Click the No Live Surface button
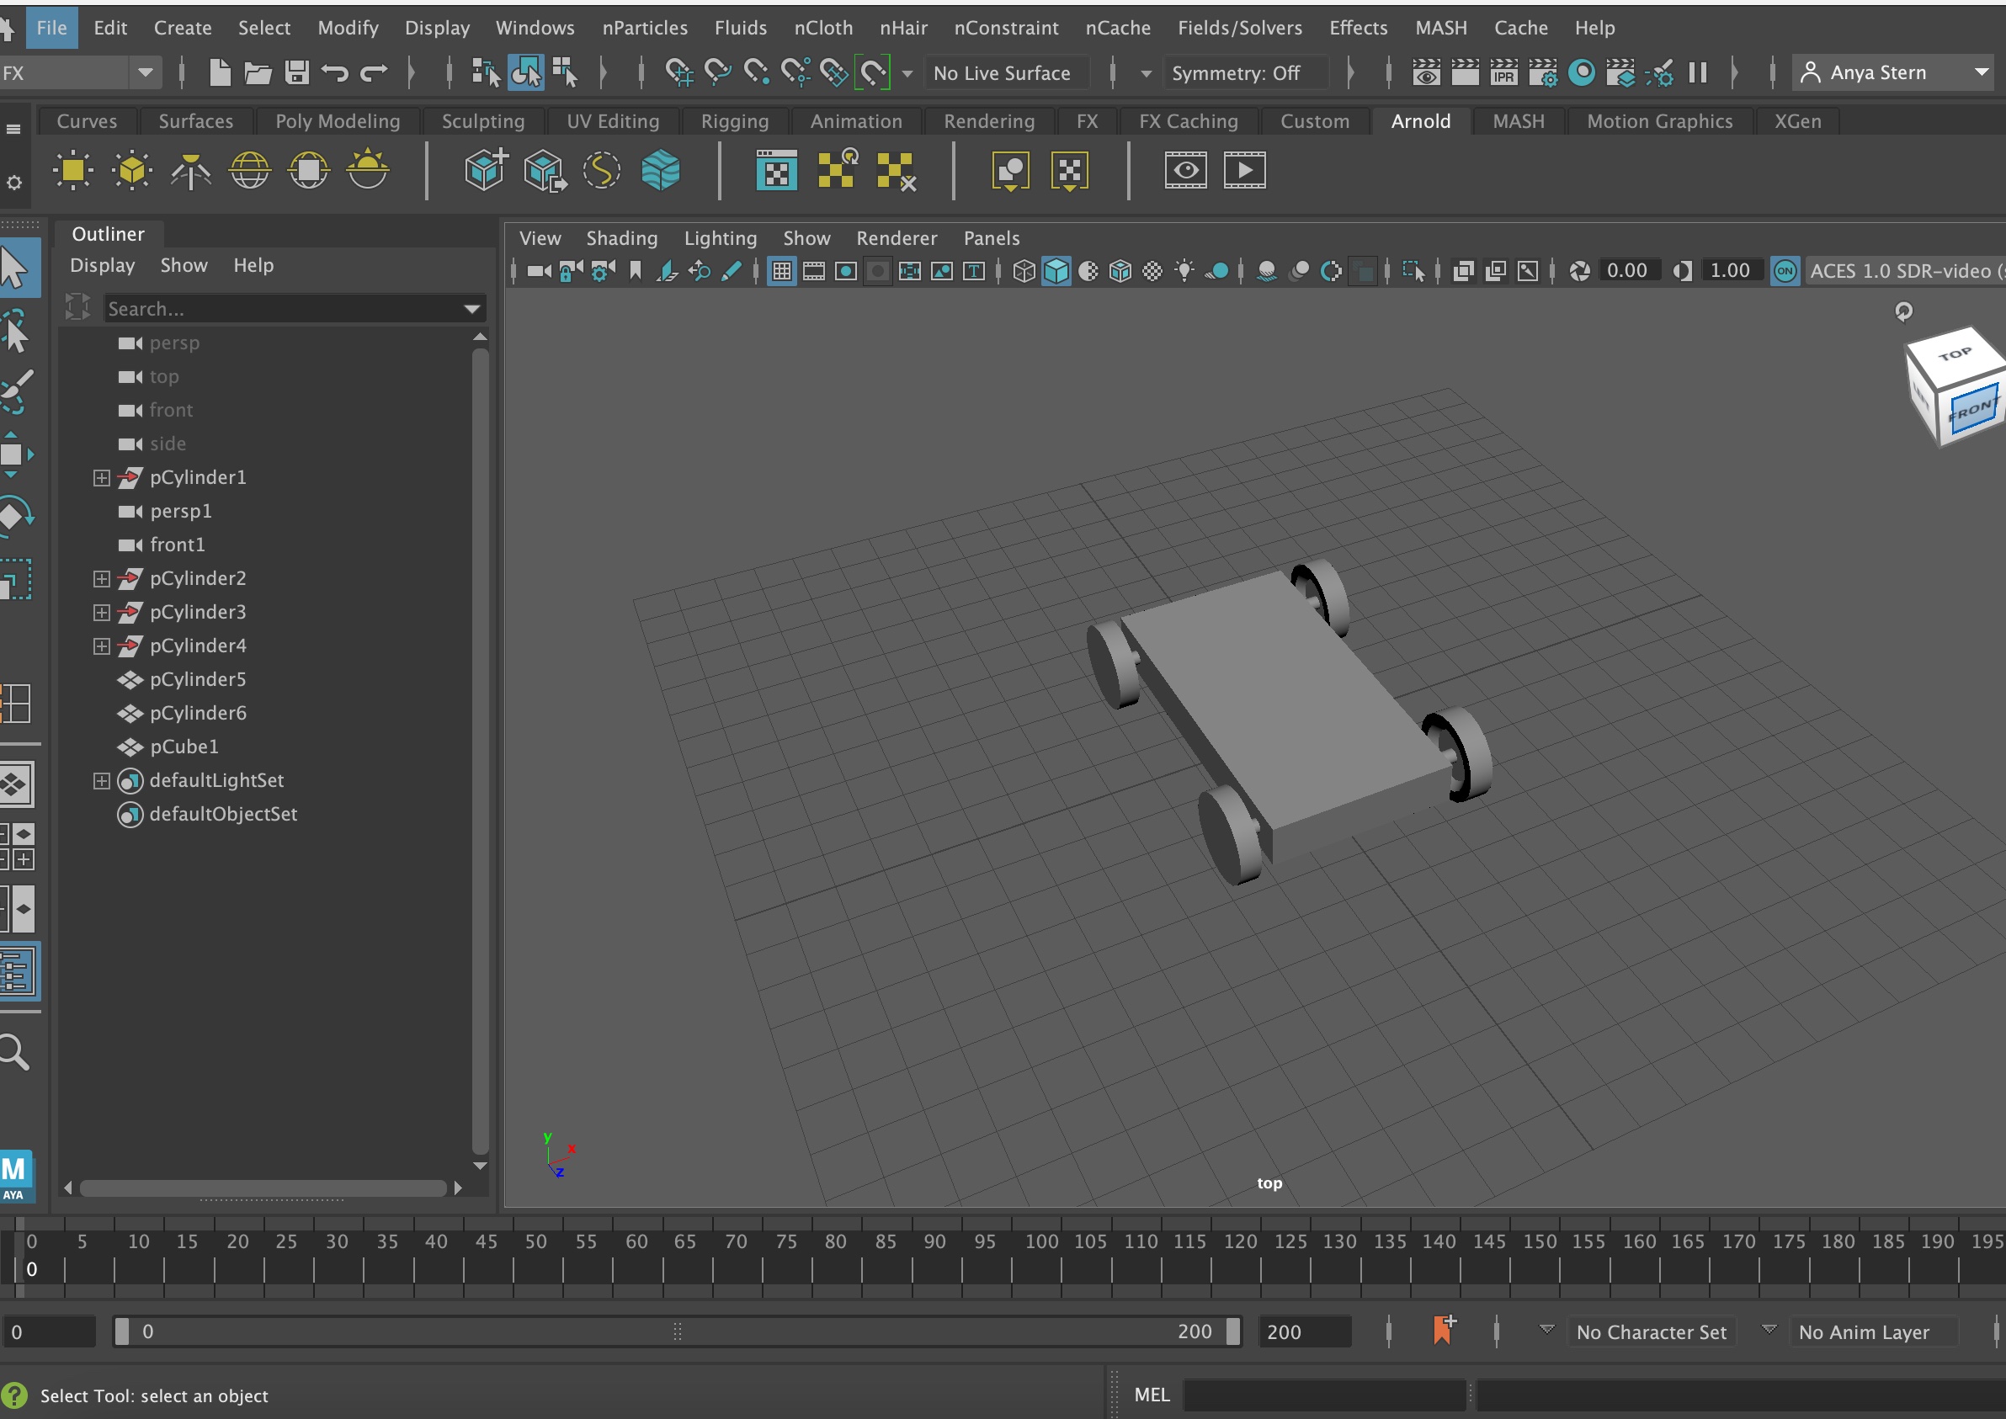The image size is (2006, 1419). point(1001,73)
